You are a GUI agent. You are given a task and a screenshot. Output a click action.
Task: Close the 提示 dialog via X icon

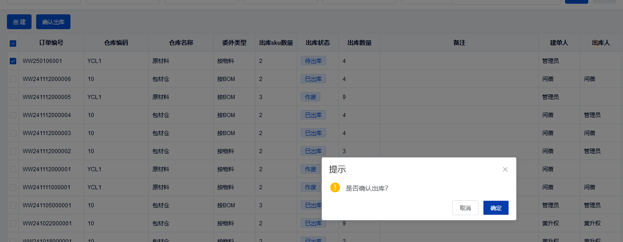point(505,169)
